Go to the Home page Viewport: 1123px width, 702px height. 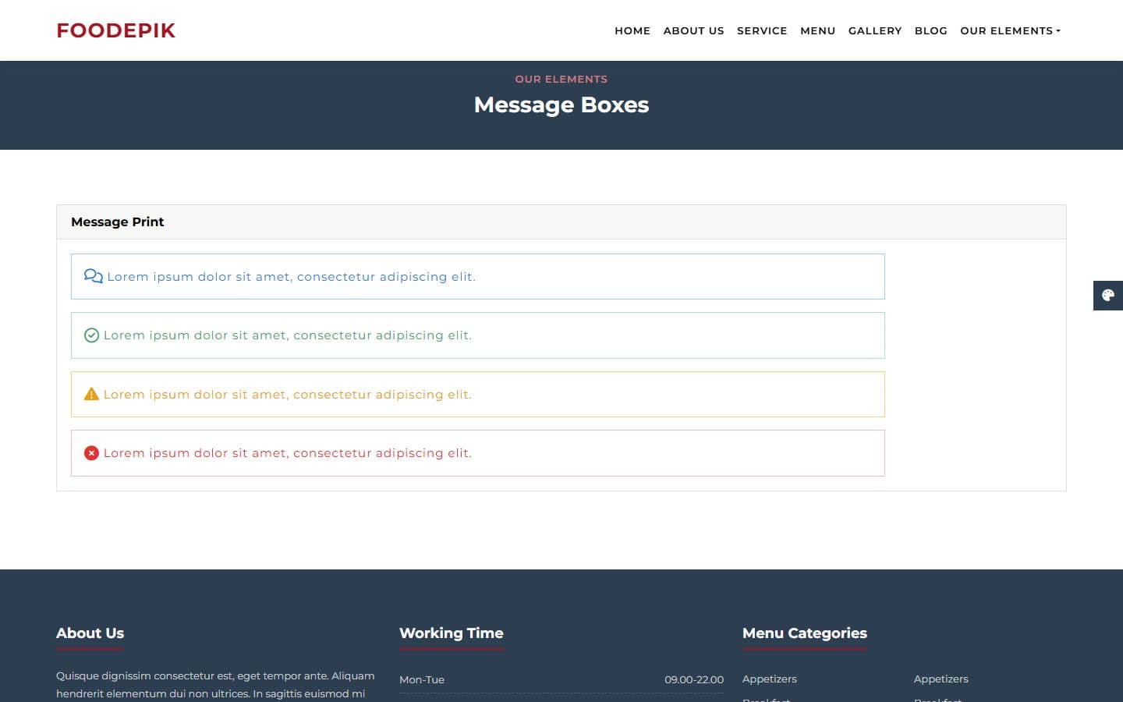click(x=632, y=30)
